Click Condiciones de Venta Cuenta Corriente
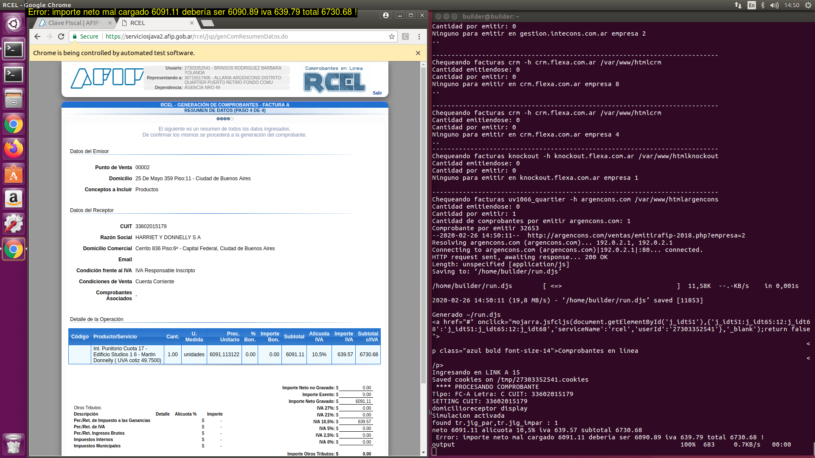This screenshot has height=458, width=815. click(x=155, y=282)
